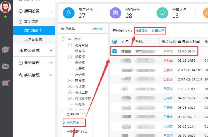Open the chat messages bubble icon
208x137 pixels.
tap(5, 50)
